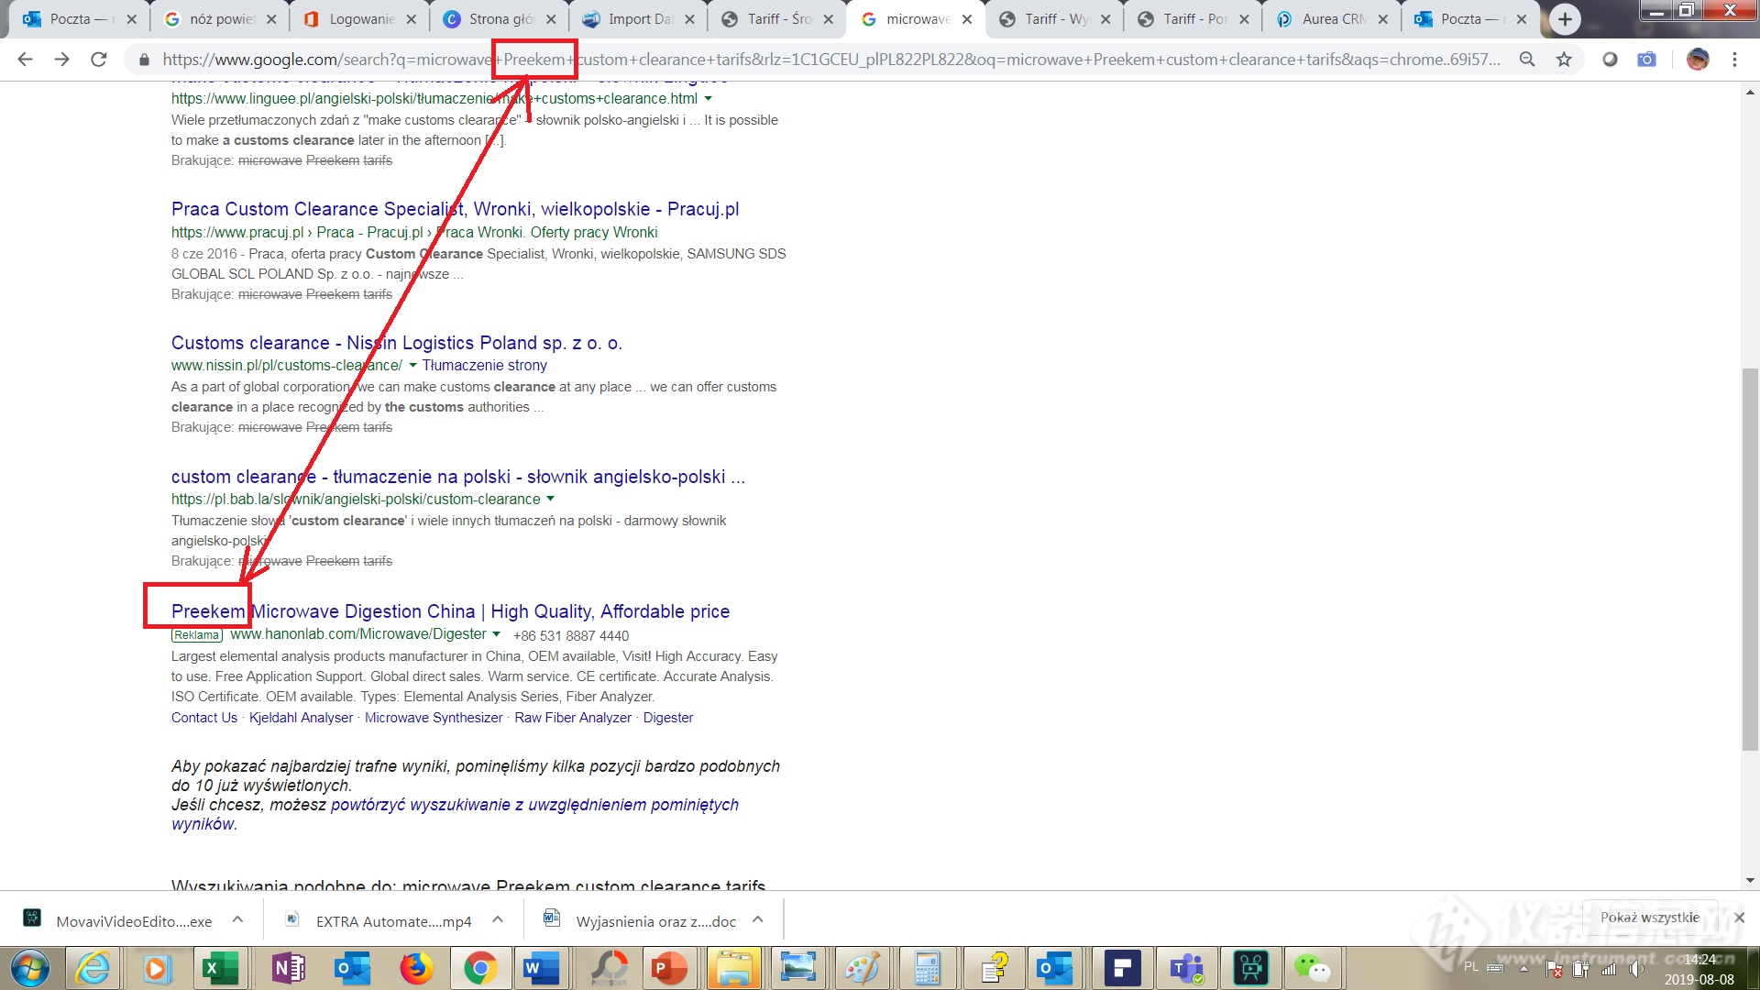The height and width of the screenshot is (990, 1760).
Task: Click the taskbar clock showing 14:24
Action: 1699,960
